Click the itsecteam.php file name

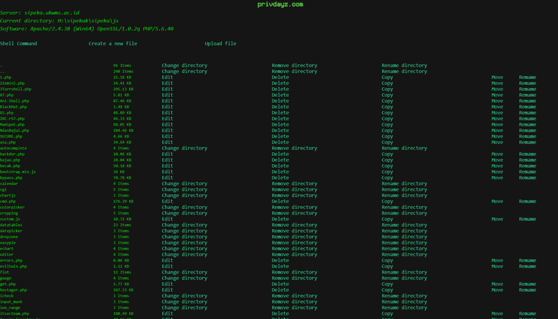click(14, 313)
